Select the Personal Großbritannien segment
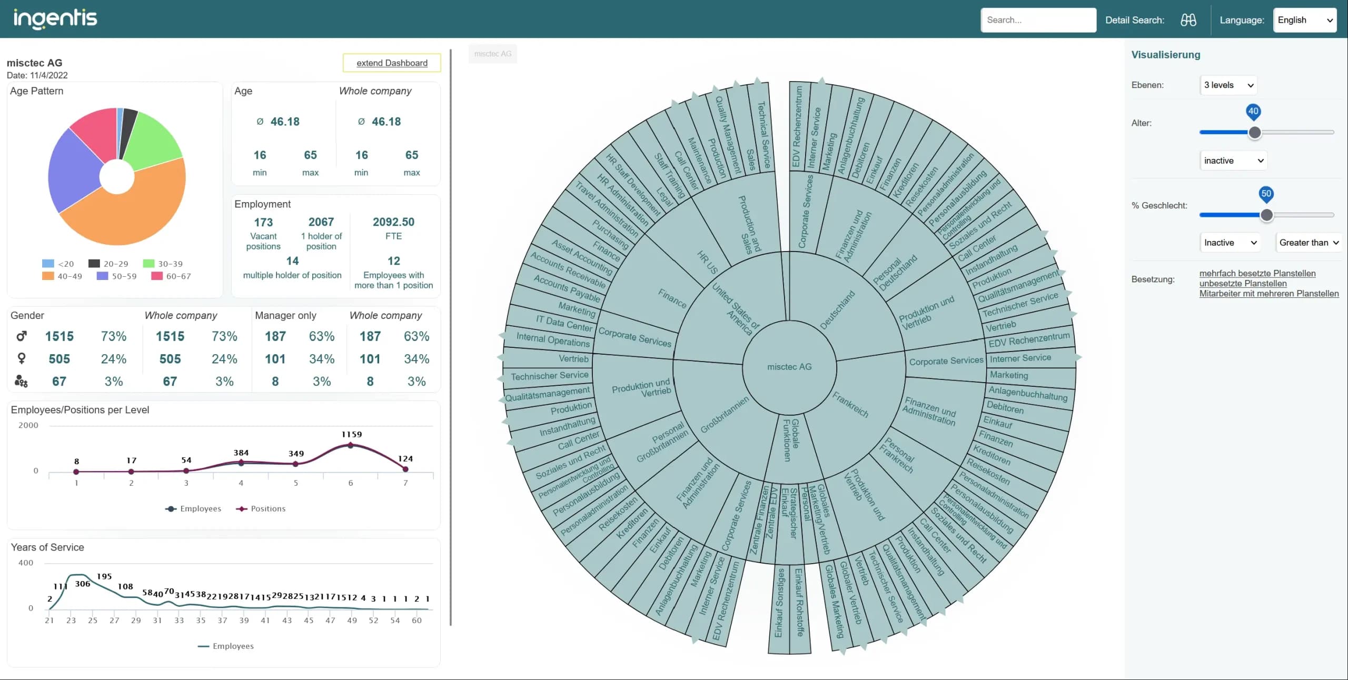The image size is (1348, 680). point(662,442)
